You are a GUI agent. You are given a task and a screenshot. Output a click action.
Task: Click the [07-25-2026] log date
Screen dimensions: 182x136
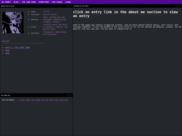[x=8, y=100]
